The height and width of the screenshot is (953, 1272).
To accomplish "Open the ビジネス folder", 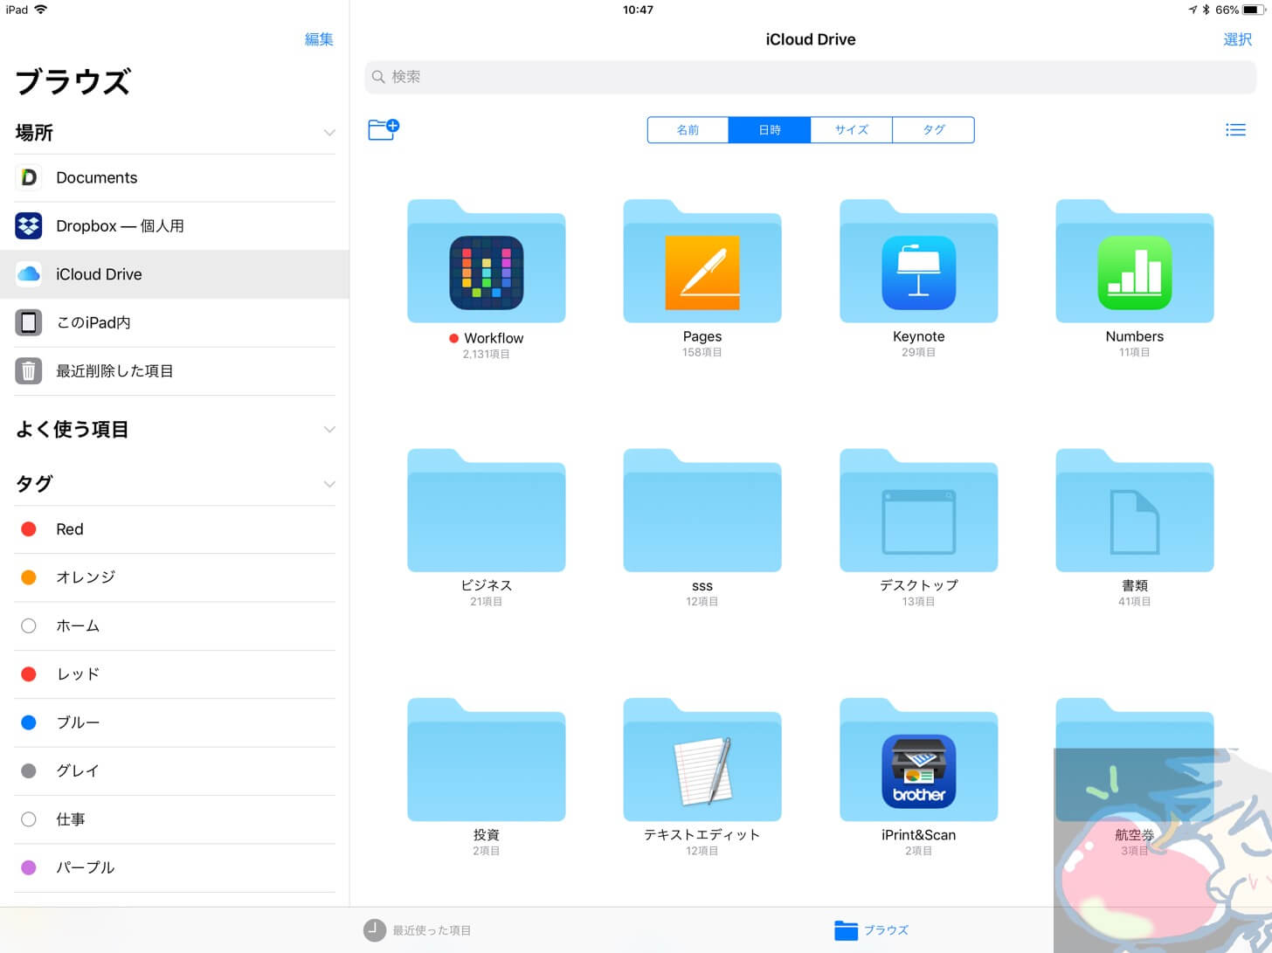I will point(486,511).
